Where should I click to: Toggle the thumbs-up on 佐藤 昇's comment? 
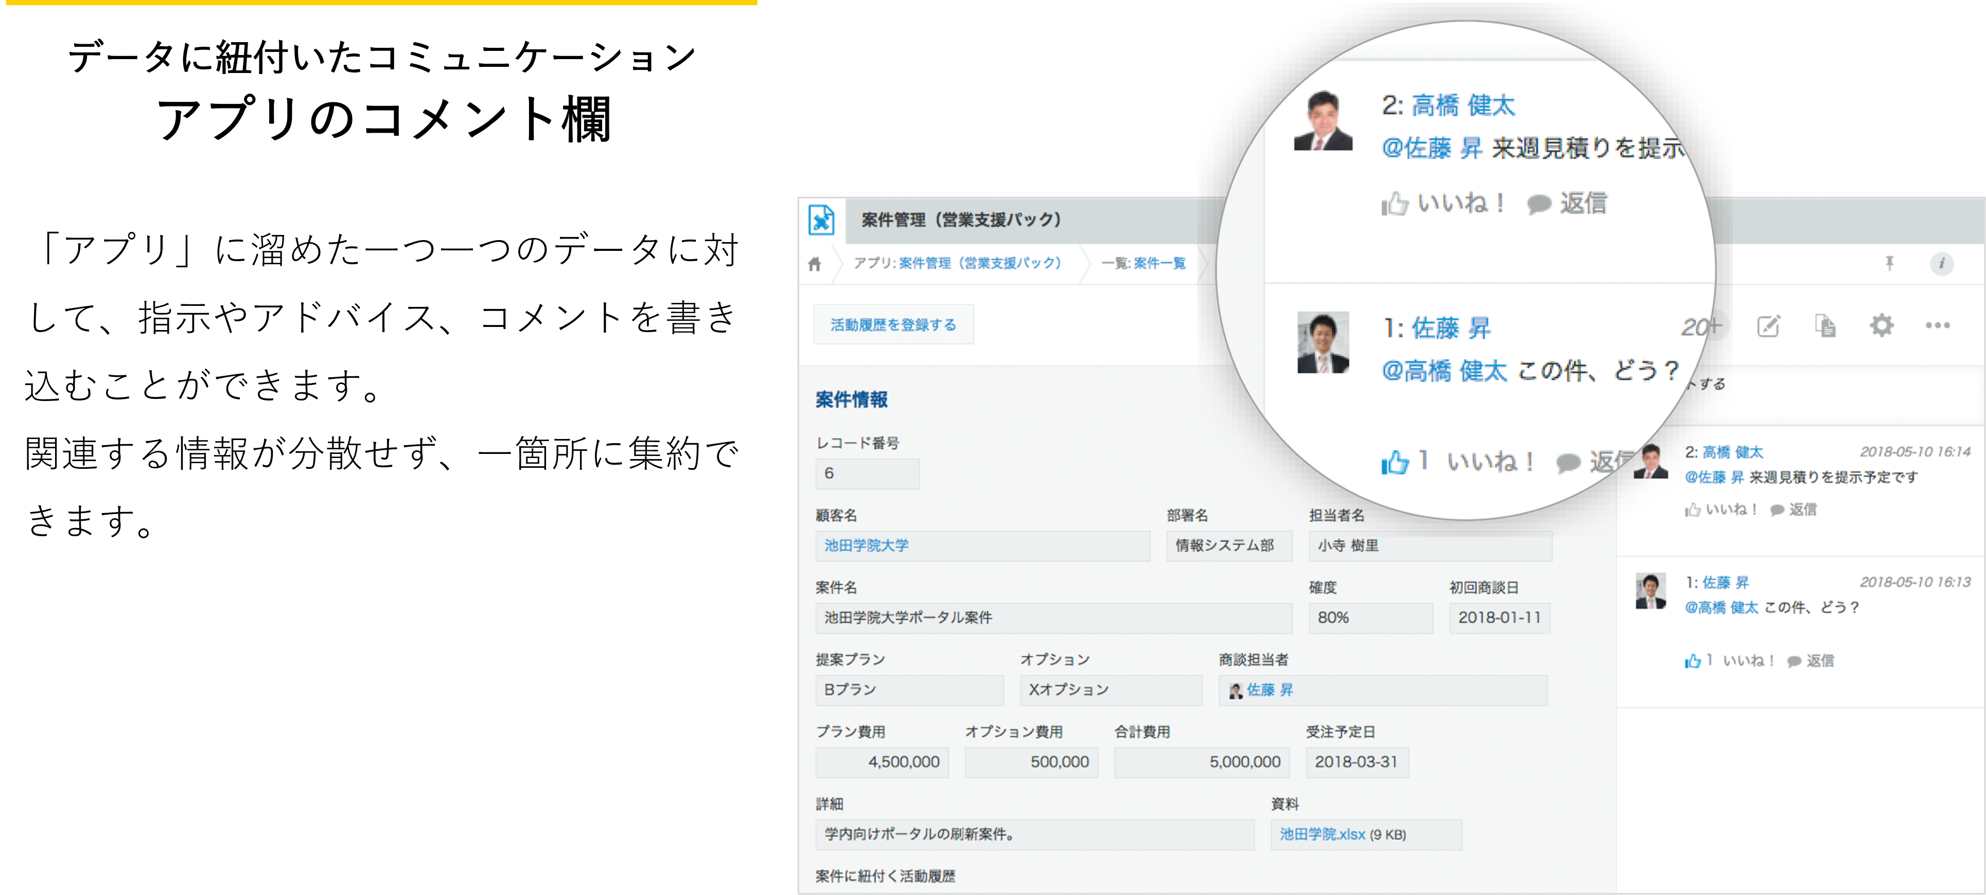[1693, 661]
